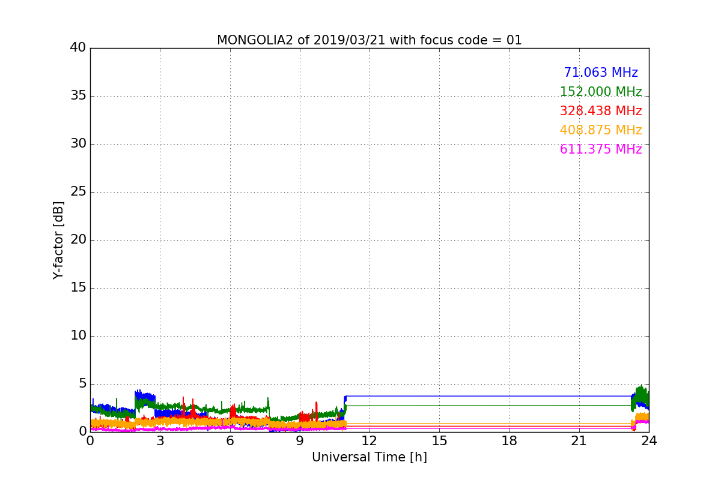Click the flat blue 71.063 MHz line segment
721x480 pixels.
coord(488,396)
